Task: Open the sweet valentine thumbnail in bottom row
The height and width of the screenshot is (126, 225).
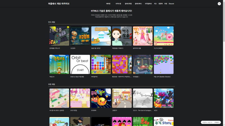Action: point(80,122)
